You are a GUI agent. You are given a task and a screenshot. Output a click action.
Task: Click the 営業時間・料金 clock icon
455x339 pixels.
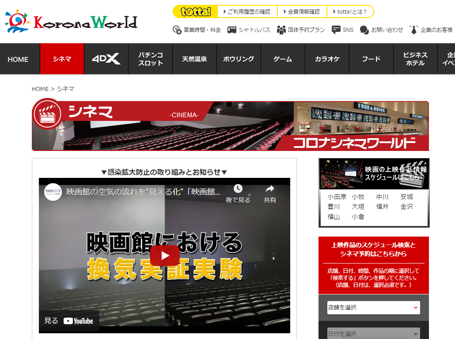pyautogui.click(x=177, y=30)
